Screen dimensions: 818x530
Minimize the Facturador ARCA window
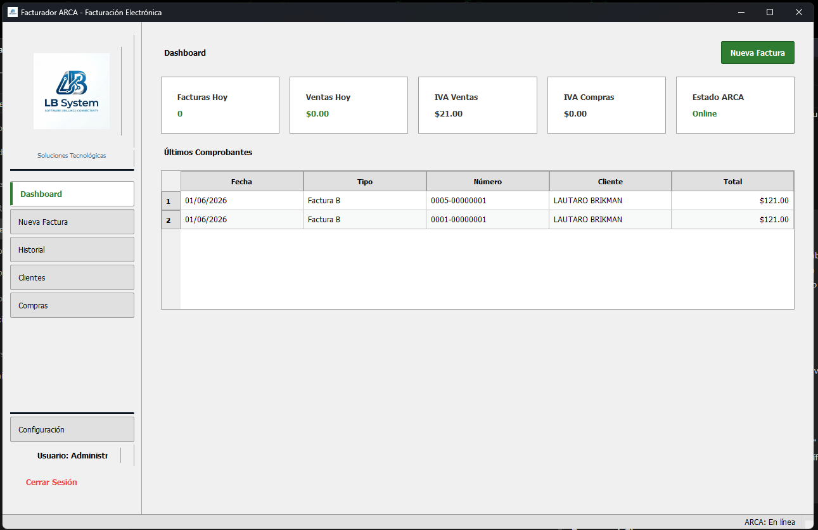(741, 12)
